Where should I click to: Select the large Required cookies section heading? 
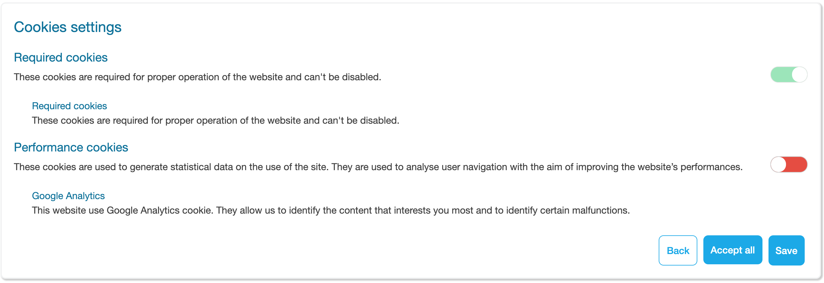click(61, 58)
